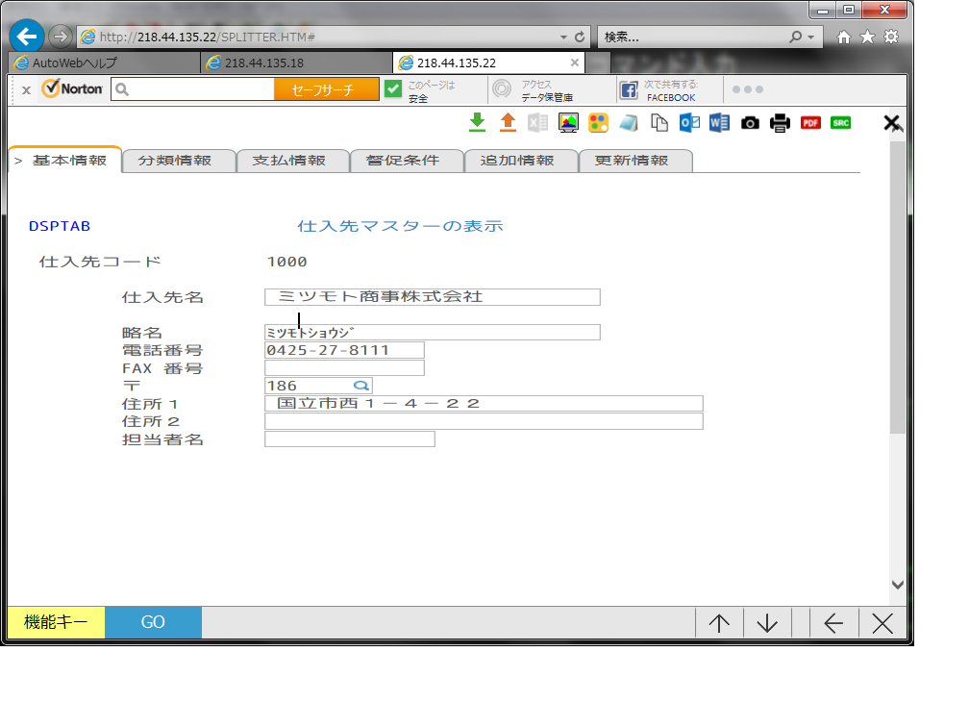Export page using the Word icon
The width and height of the screenshot is (969, 727).
tap(719, 122)
